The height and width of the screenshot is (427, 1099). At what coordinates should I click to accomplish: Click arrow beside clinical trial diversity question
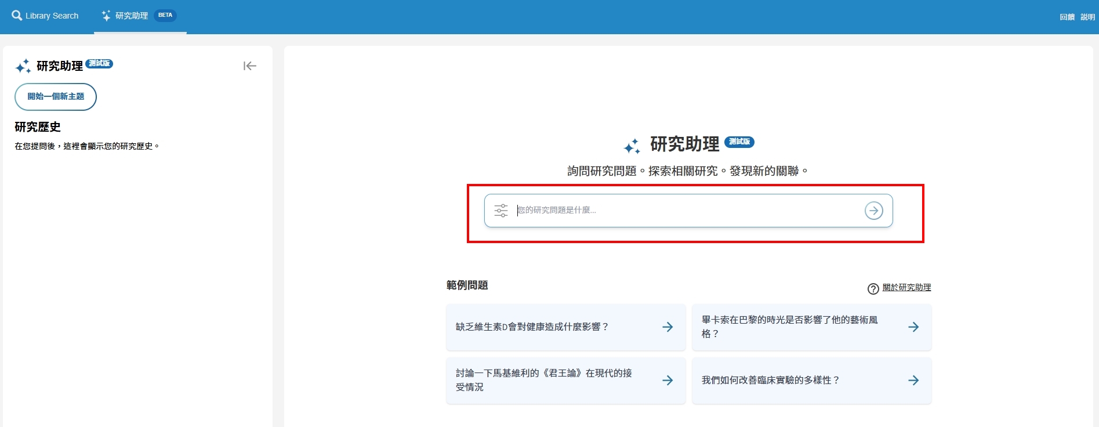coord(913,381)
